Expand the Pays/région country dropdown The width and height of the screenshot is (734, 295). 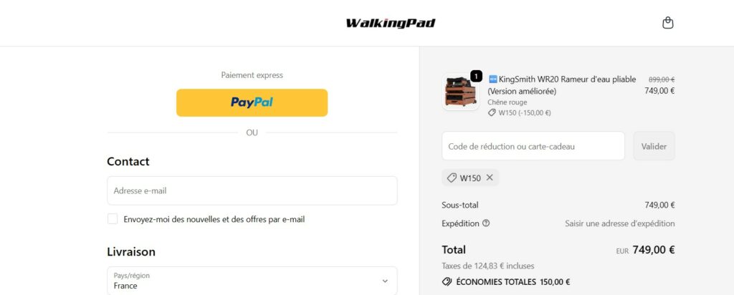point(252,281)
